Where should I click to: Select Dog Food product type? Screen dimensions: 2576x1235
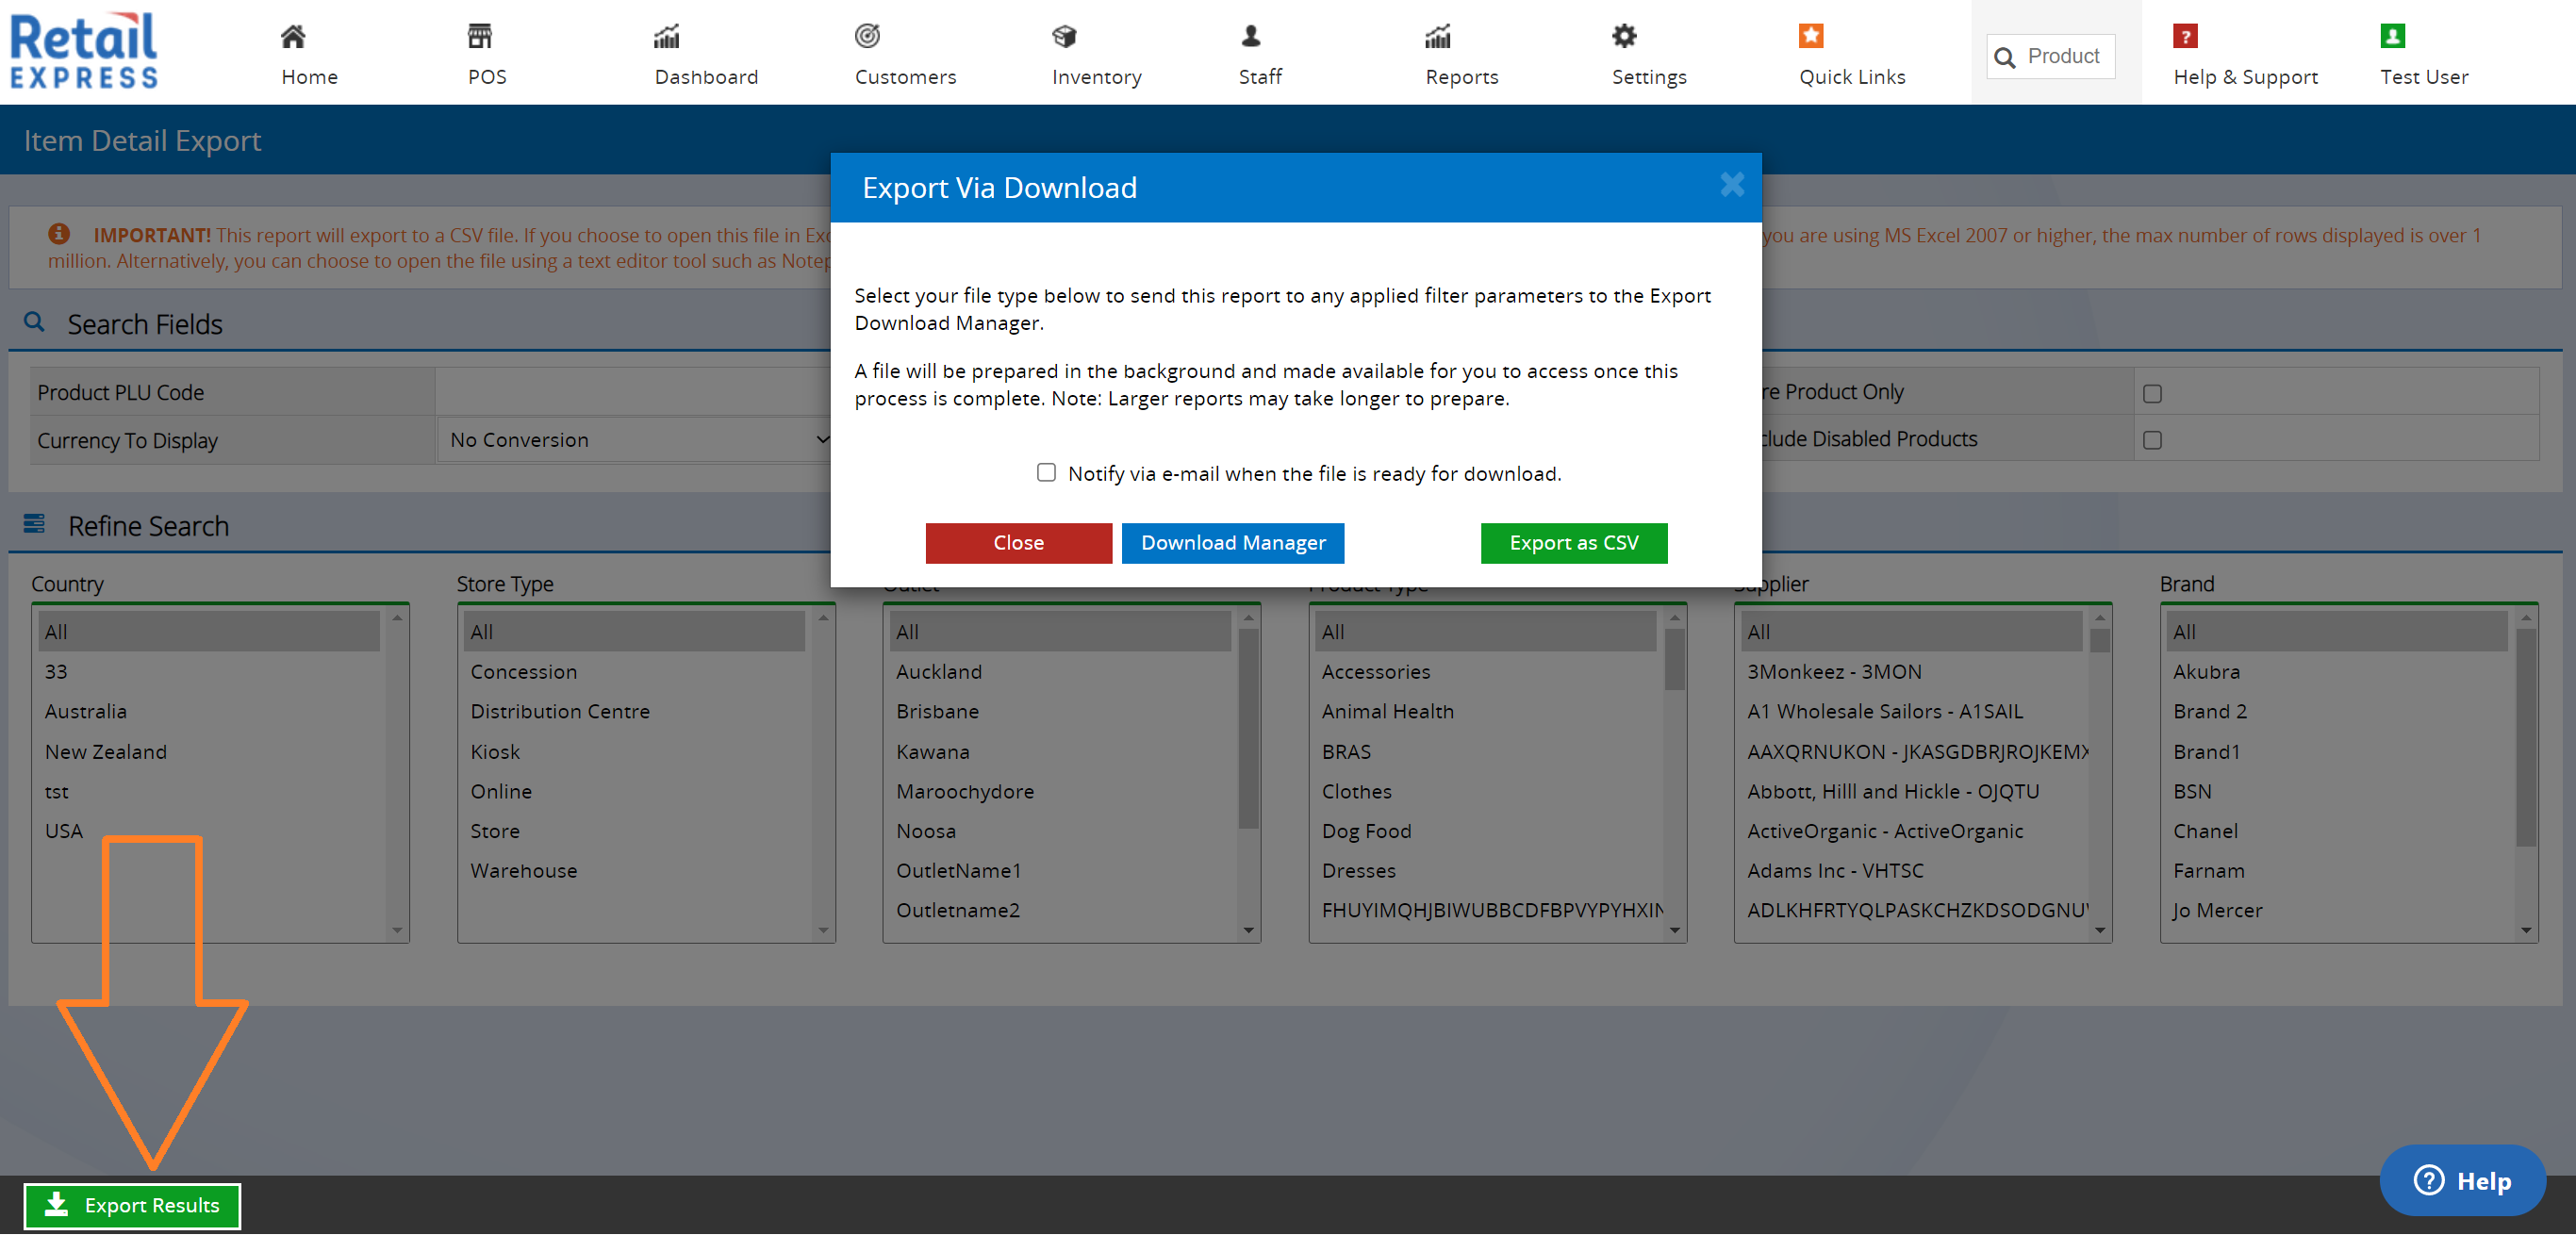click(x=1485, y=831)
